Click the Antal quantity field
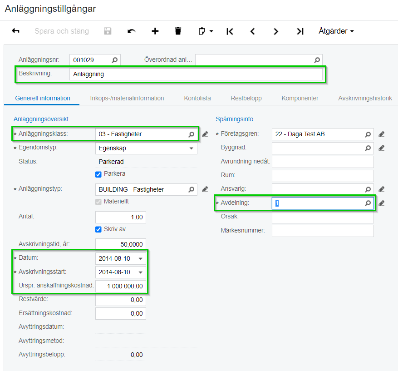Viewport: 398px width, 371px height. [x=121, y=217]
